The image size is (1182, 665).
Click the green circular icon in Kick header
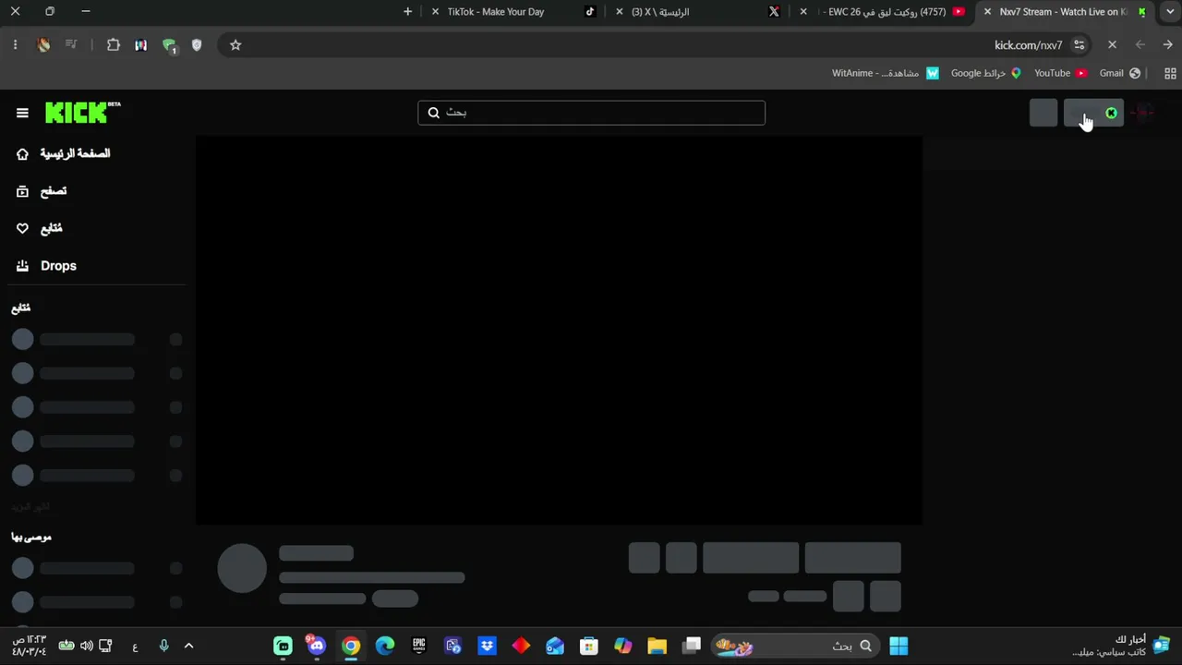(1111, 113)
